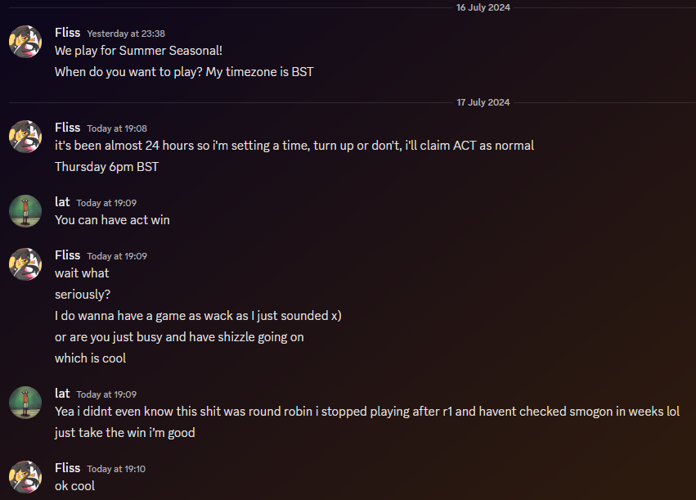The width and height of the screenshot is (696, 500).
Task: Click the 16 July 2024 date divider
Action: click(x=483, y=7)
